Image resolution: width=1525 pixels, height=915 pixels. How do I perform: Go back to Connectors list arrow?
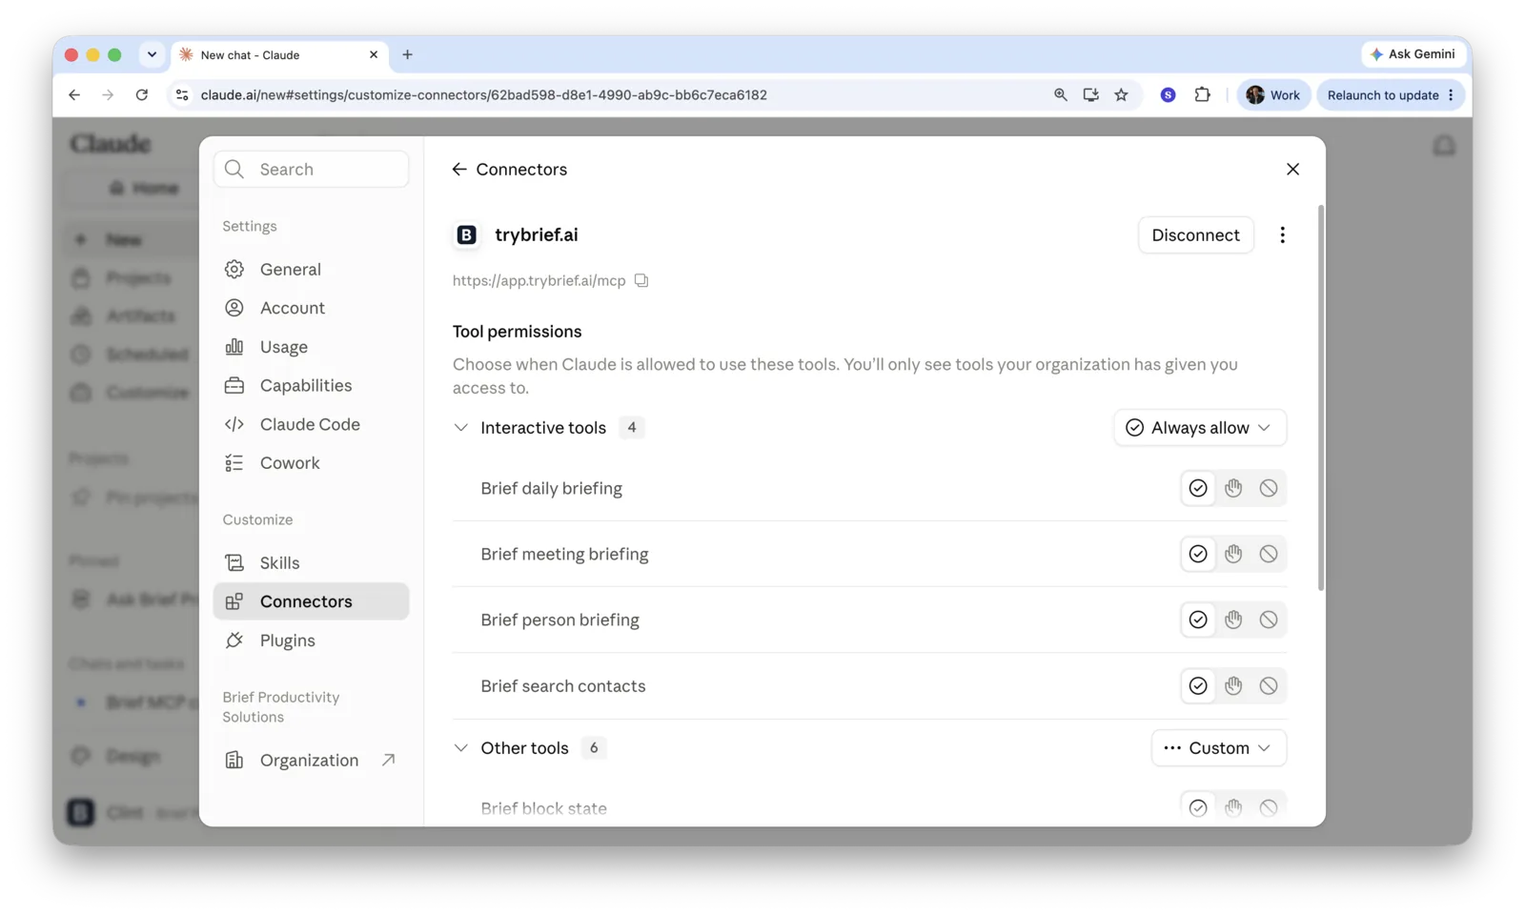[x=459, y=170]
